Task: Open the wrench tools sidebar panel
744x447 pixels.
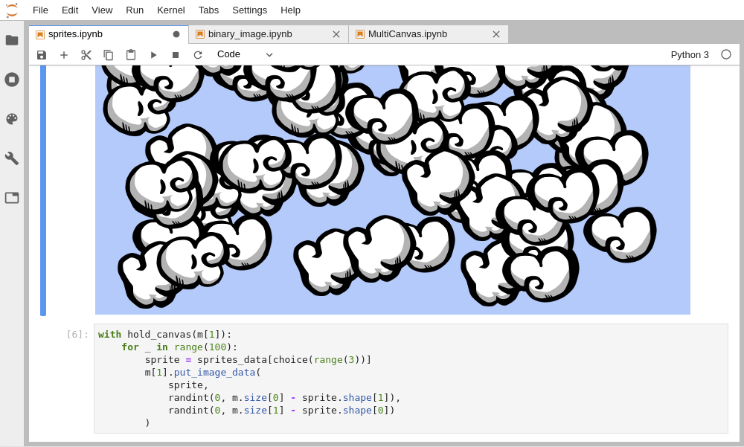Action: (12, 158)
